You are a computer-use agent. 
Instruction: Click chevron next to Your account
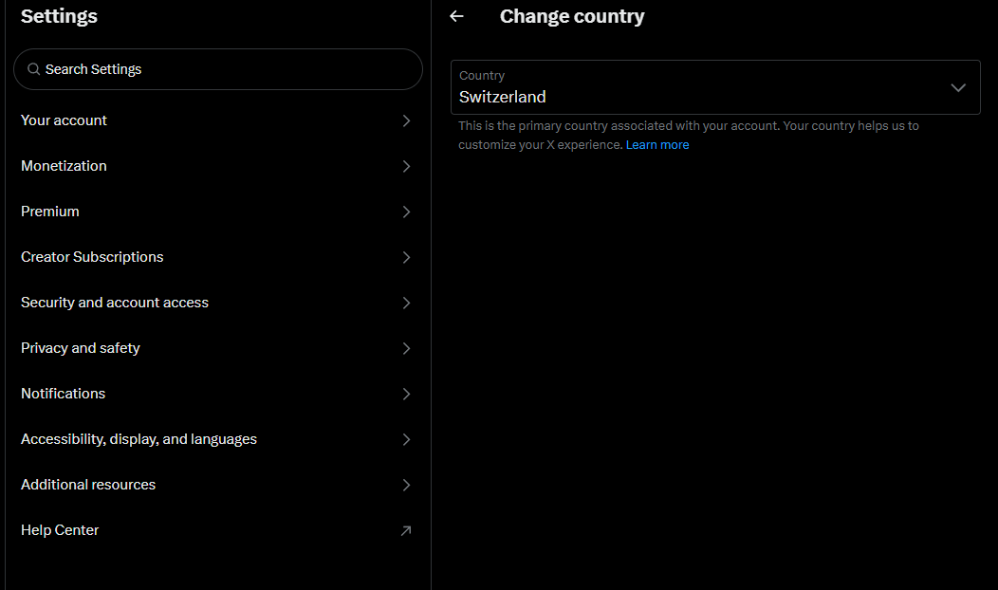[x=406, y=120]
